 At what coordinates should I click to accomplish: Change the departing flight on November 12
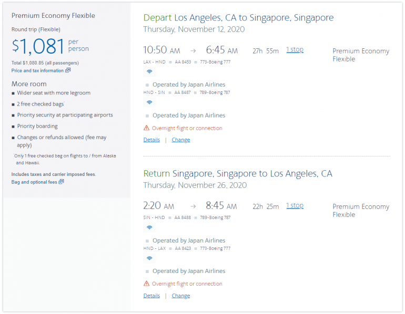(x=180, y=140)
